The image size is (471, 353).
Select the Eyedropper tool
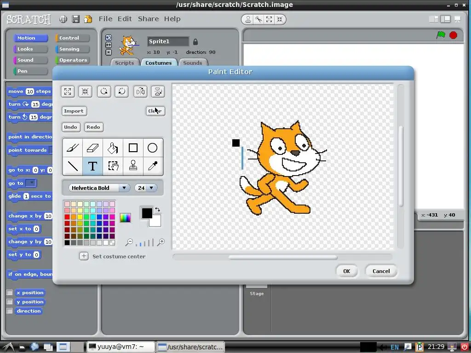pyautogui.click(x=153, y=166)
